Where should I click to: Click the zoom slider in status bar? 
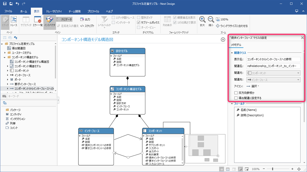click(x=272, y=169)
